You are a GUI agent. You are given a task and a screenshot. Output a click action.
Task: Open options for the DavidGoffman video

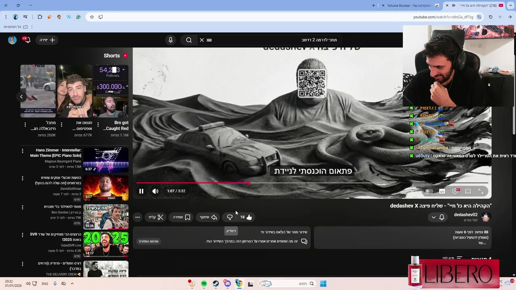[x=23, y=178]
